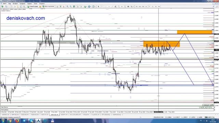This screenshot has height=123, width=219.
Task: Open the Navigator panel star icon
Action: pyautogui.click(x=17, y=6)
